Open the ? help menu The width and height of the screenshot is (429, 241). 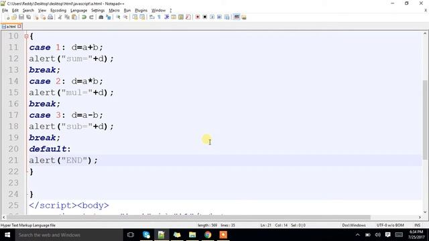(171, 11)
